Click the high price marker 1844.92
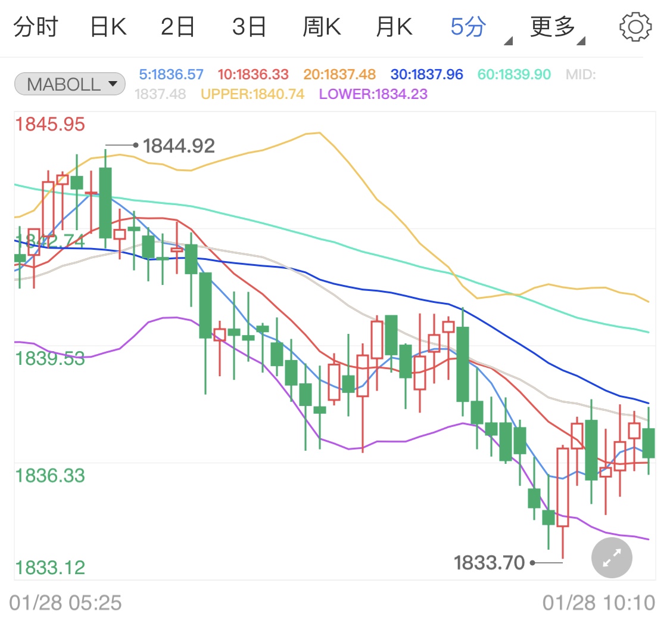The image size is (670, 626). (x=179, y=146)
